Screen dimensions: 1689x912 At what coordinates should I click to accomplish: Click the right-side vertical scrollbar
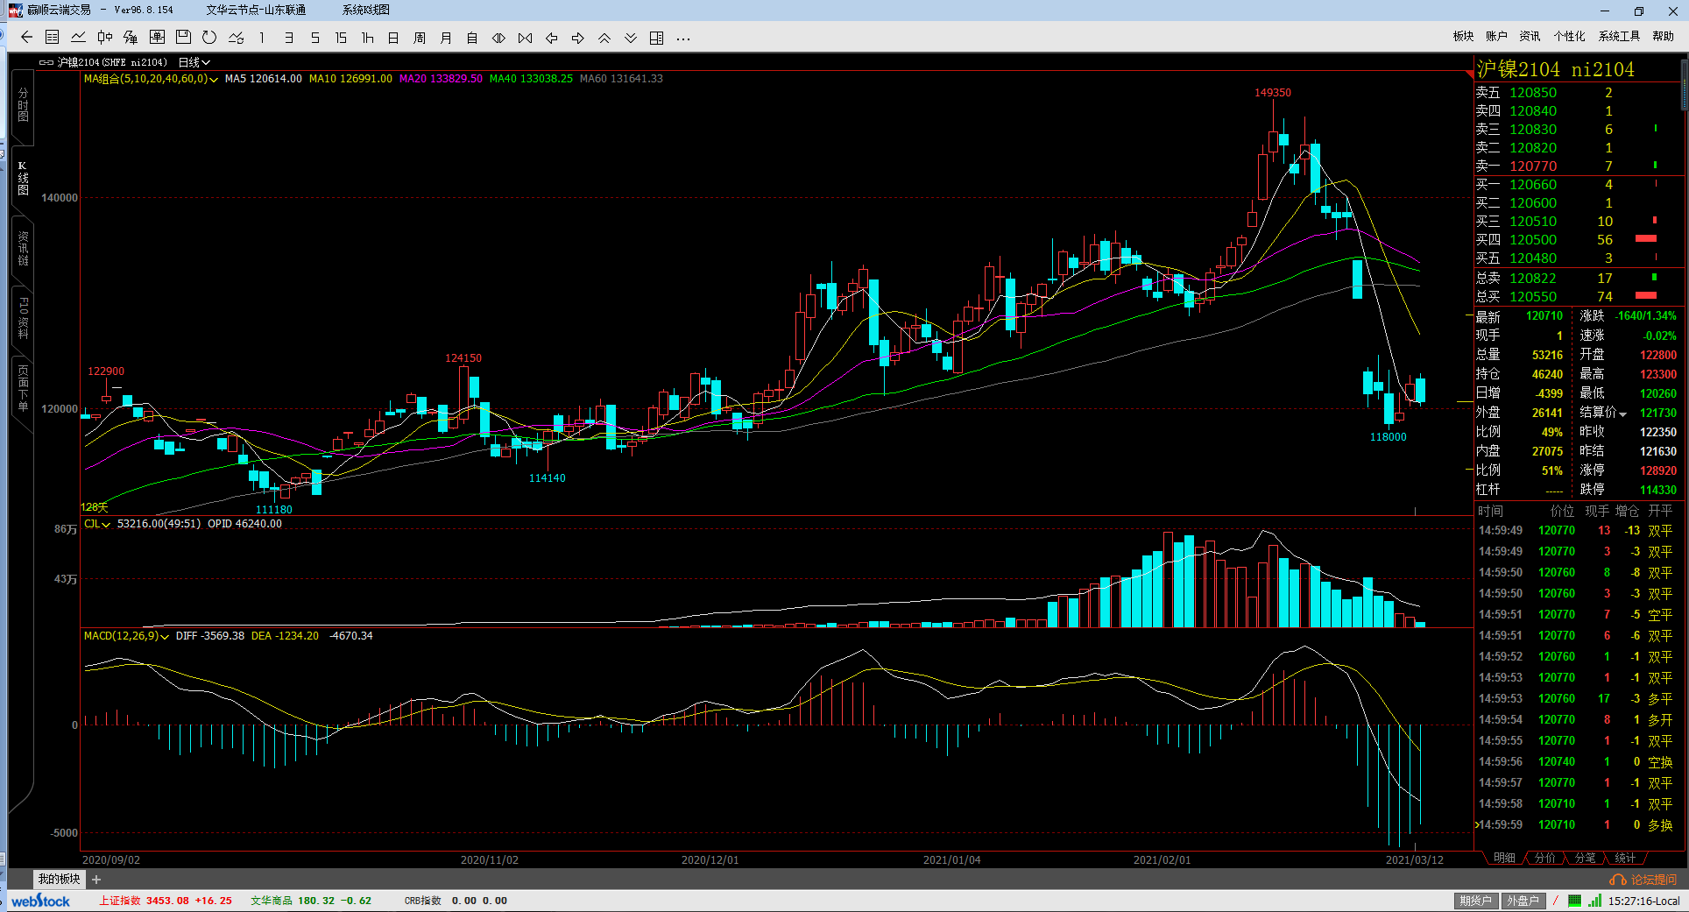click(x=1683, y=88)
